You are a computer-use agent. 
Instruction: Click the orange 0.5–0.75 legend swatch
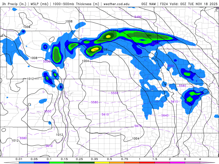117,163
